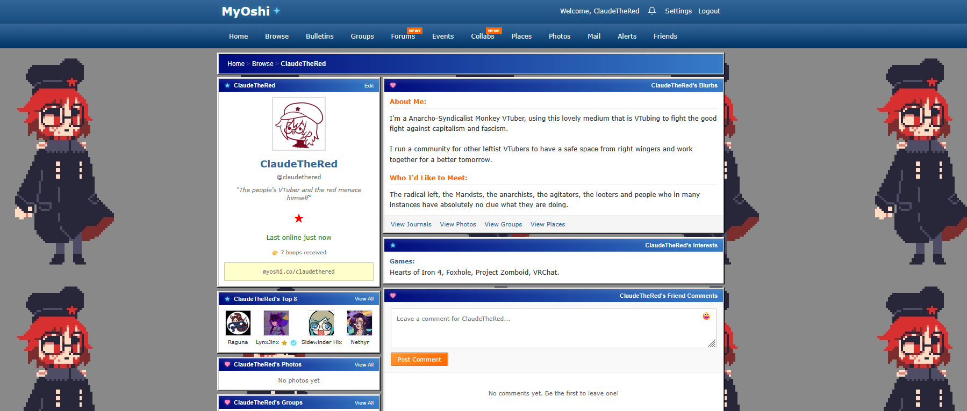Go to the Collabs page
Screen dimensions: 967x411
click(482, 36)
